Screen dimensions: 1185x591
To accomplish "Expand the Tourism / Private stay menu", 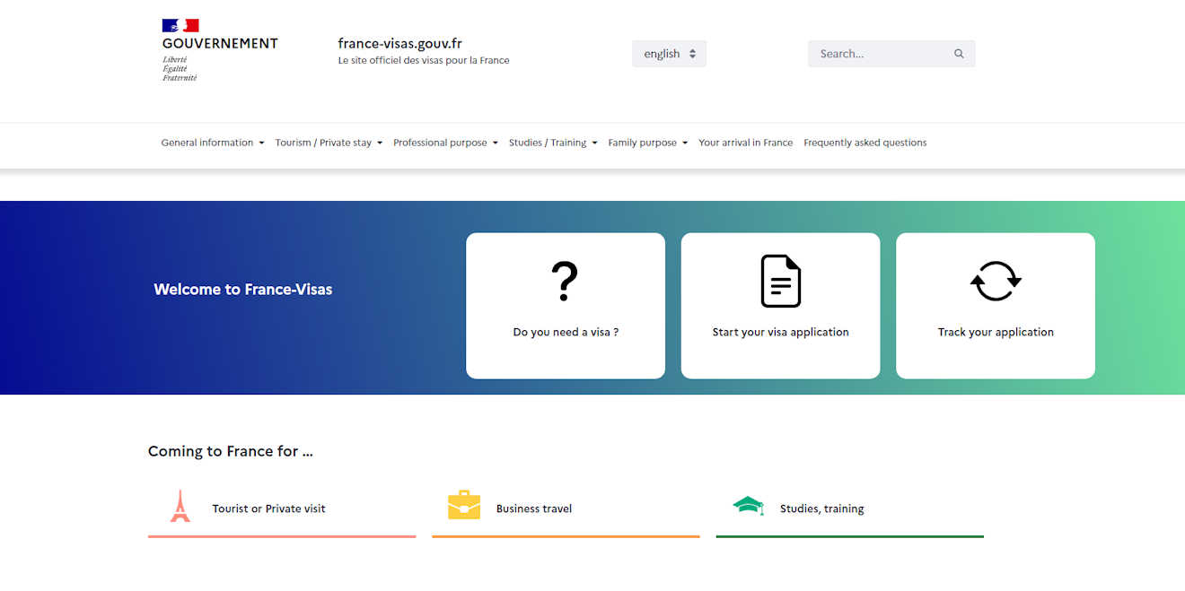I will coord(329,143).
